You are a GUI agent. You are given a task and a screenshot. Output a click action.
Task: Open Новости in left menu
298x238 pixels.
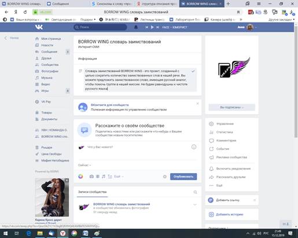point(47,45)
